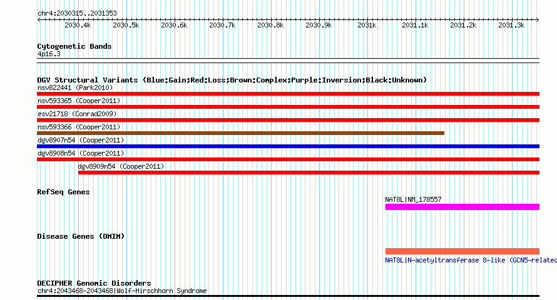Click the red dgv8908n54 variant bar
Viewport: 557px width, 300px height.
(288, 159)
